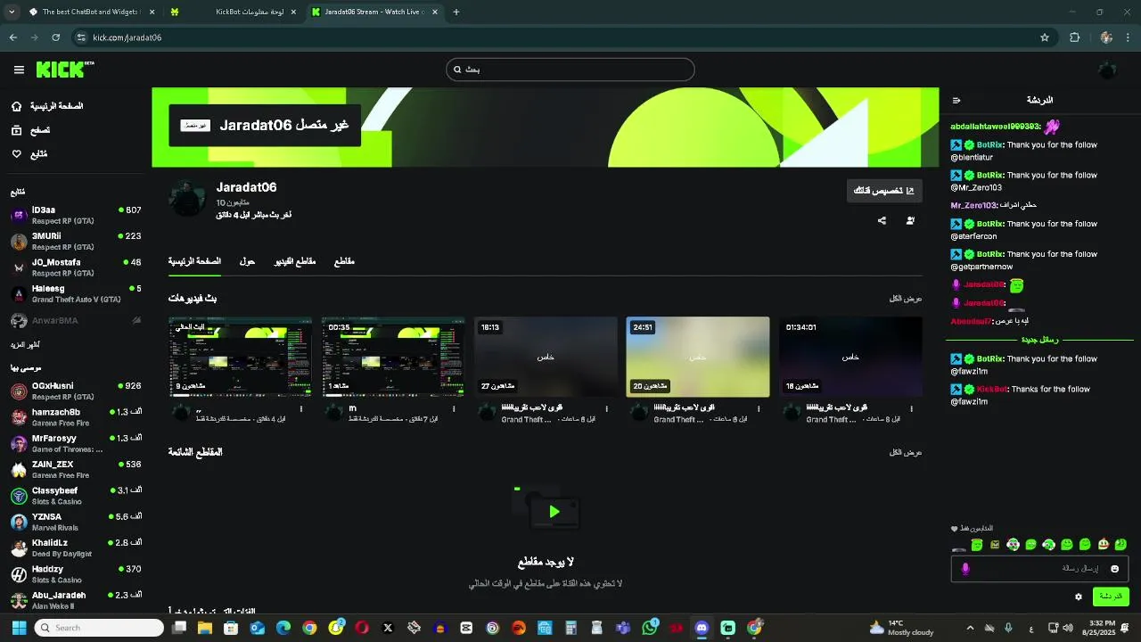This screenshot has width=1141, height=642.
Task: Open browser tab list dropdown arrow
Action: (12, 12)
